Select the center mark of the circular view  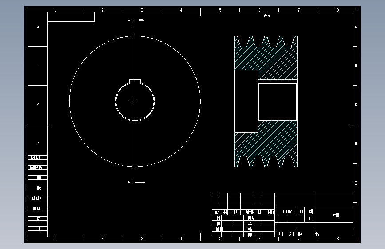[x=135, y=101]
